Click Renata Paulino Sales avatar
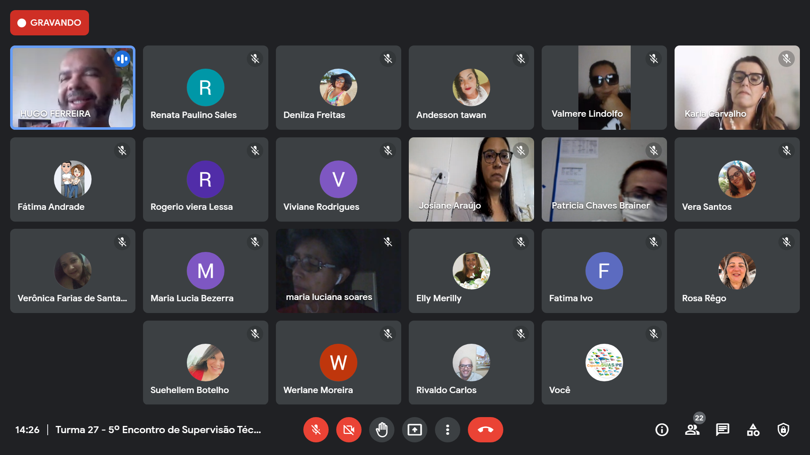This screenshot has height=455, width=810. (205, 88)
